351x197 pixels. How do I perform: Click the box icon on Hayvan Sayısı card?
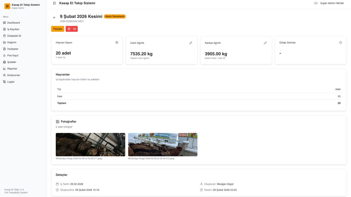click(117, 43)
